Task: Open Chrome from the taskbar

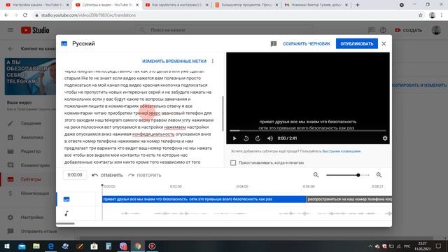Action: pos(138,246)
